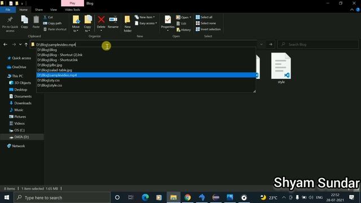Click Select none

pyautogui.click(x=206, y=23)
